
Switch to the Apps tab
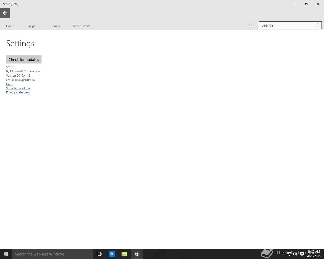pyautogui.click(x=32, y=26)
